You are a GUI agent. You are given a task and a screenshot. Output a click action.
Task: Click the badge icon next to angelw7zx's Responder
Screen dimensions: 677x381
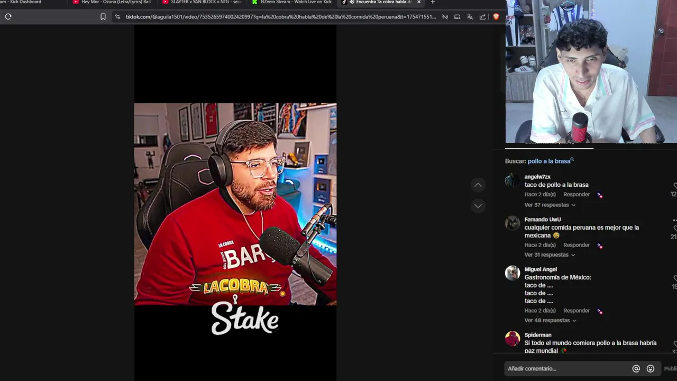(x=600, y=195)
